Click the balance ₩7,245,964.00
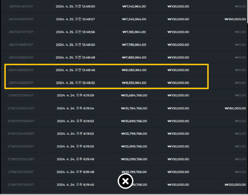The height and width of the screenshot is (195, 248). 134,19
